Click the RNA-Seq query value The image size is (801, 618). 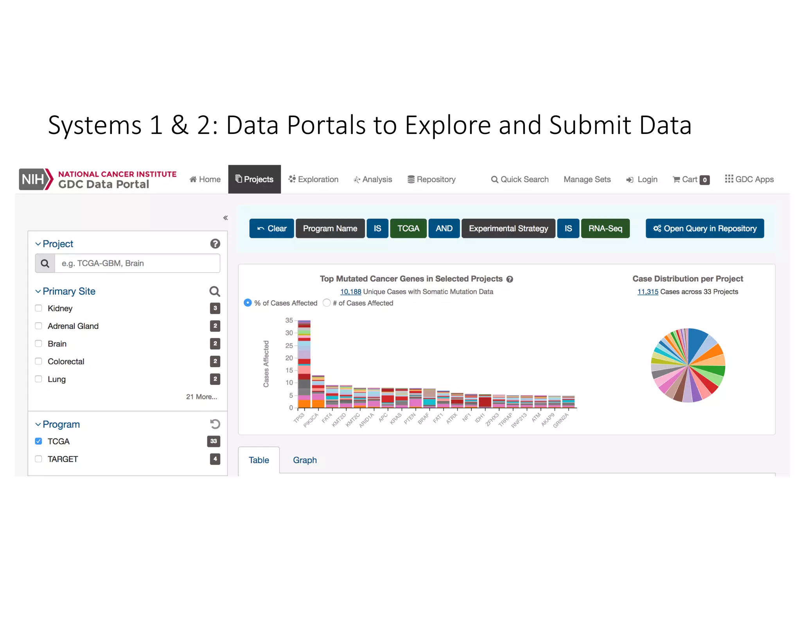(x=605, y=229)
